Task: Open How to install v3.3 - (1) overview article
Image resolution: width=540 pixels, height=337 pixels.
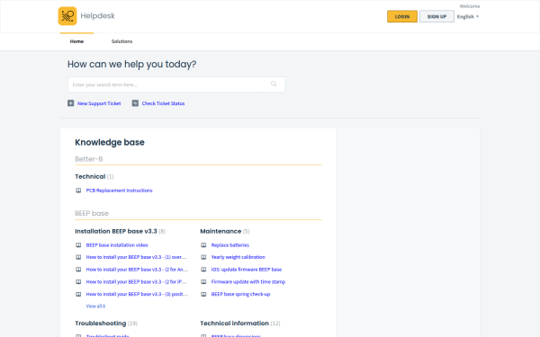Action: pyautogui.click(x=137, y=257)
